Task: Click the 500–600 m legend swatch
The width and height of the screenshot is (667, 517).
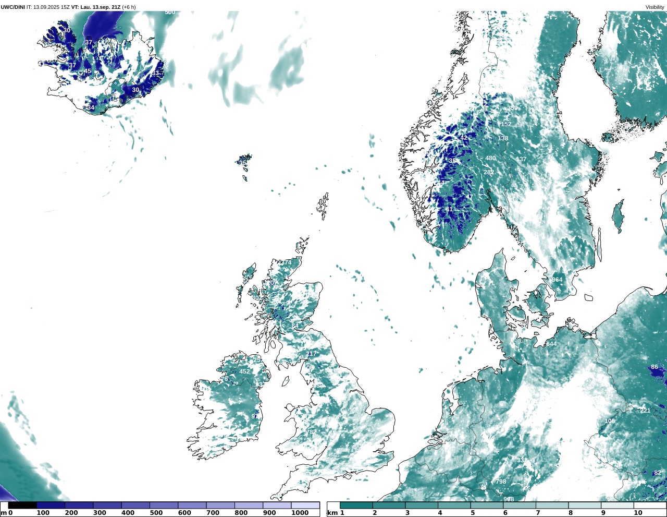Action: [x=164, y=505]
